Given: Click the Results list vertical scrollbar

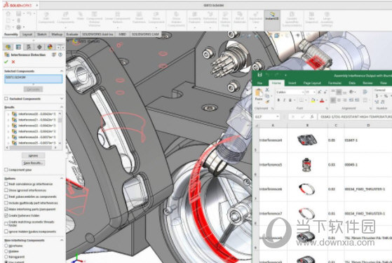Looking at the screenshot, I should [x=60, y=128].
